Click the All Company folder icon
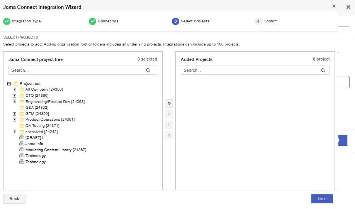The height and width of the screenshot is (209, 355). pyautogui.click(x=22, y=89)
